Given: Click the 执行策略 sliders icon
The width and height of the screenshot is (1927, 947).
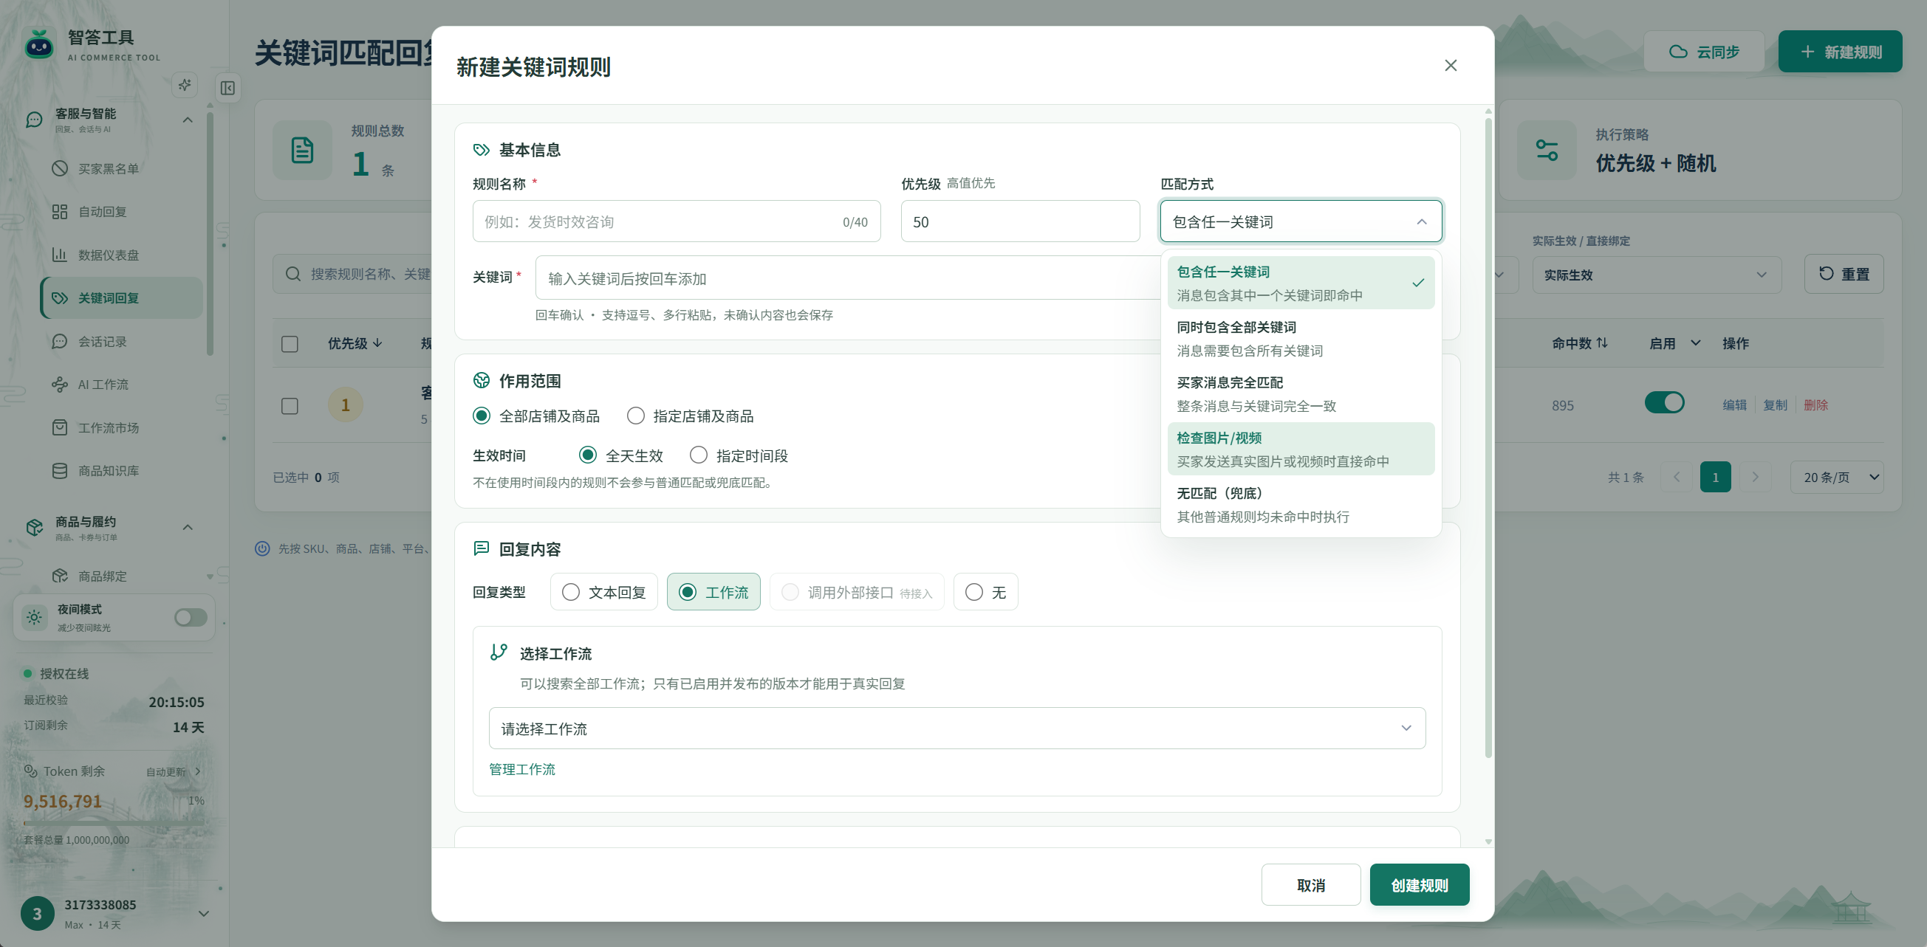Looking at the screenshot, I should click(1546, 150).
